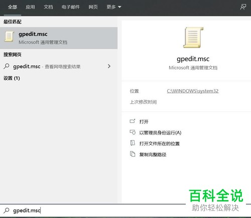Choose 以管理员身份运行(A)

pyautogui.click(x=160, y=133)
